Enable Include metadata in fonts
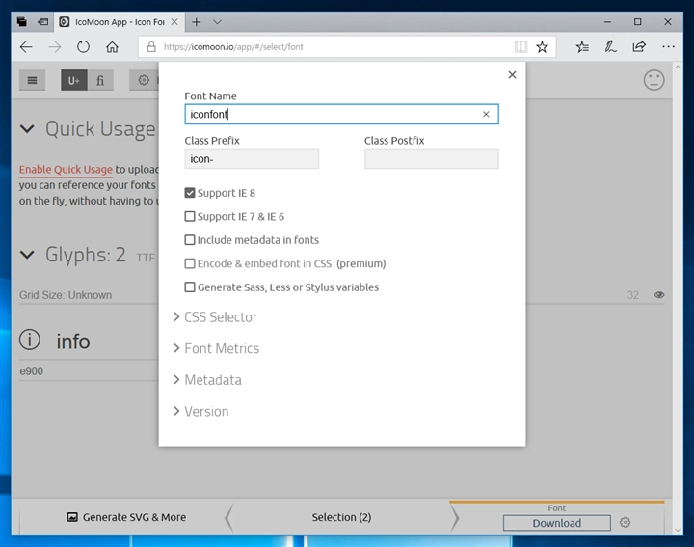 click(x=190, y=239)
